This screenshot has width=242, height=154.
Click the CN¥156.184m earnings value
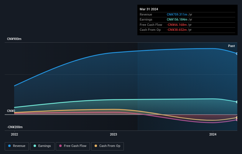coord(177,19)
